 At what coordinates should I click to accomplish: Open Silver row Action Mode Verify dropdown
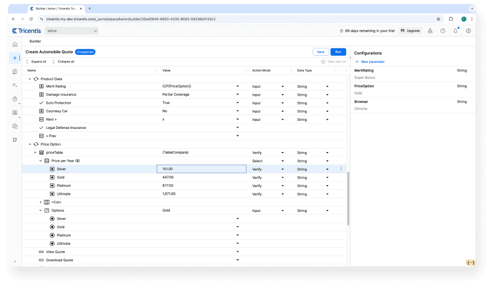tap(282, 169)
